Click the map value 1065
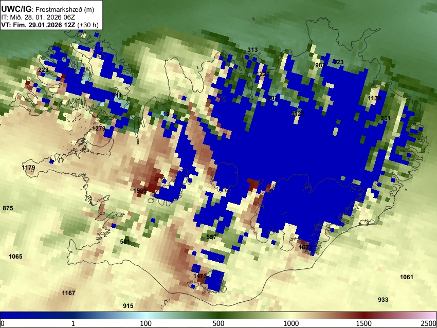 click(15, 257)
